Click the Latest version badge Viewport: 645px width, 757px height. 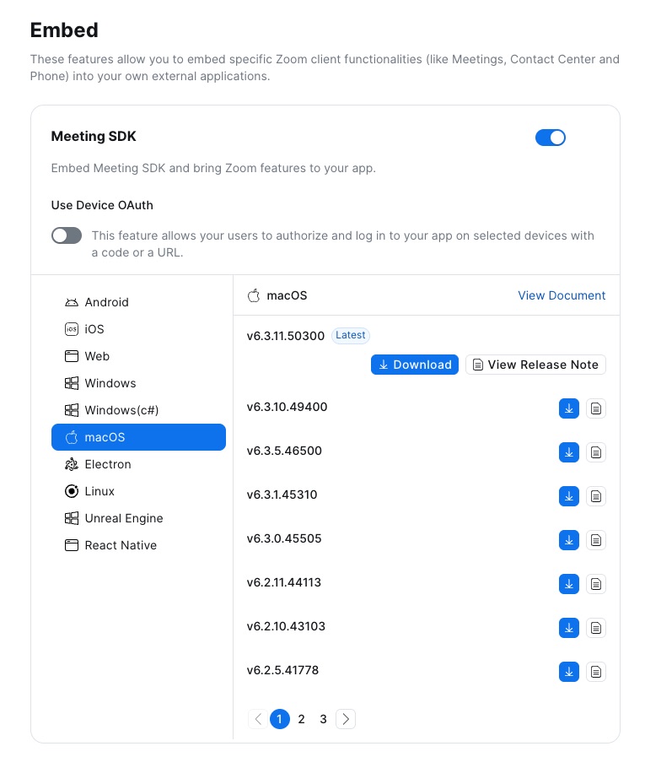350,335
